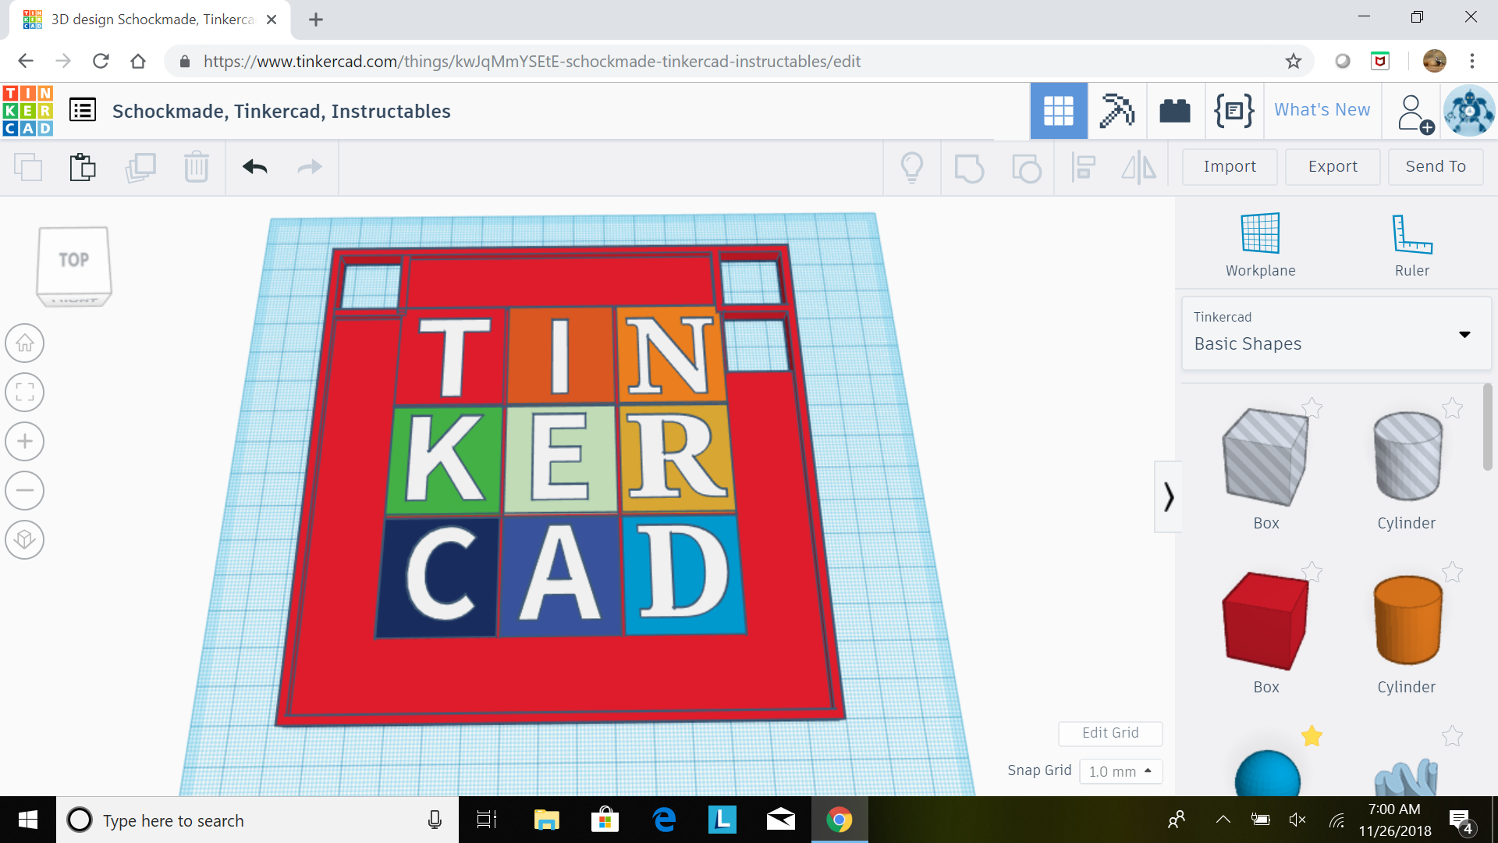This screenshot has height=843, width=1498.
Task: Click the design name Schockmade, Tinkercad, Instructables
Action: (281, 111)
